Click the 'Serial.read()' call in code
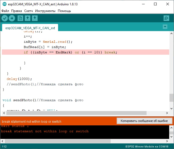 (x=57, y=42)
